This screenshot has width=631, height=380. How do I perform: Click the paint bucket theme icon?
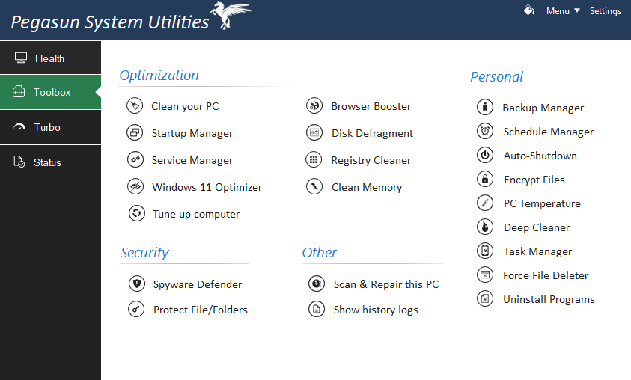(529, 10)
